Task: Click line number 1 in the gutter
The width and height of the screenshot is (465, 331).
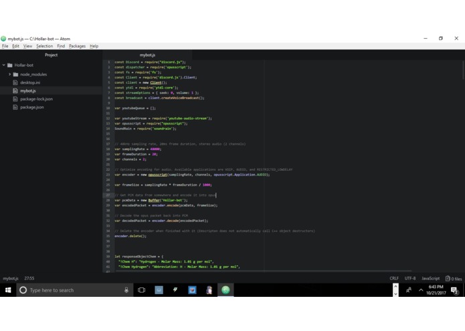Action: tap(108, 62)
